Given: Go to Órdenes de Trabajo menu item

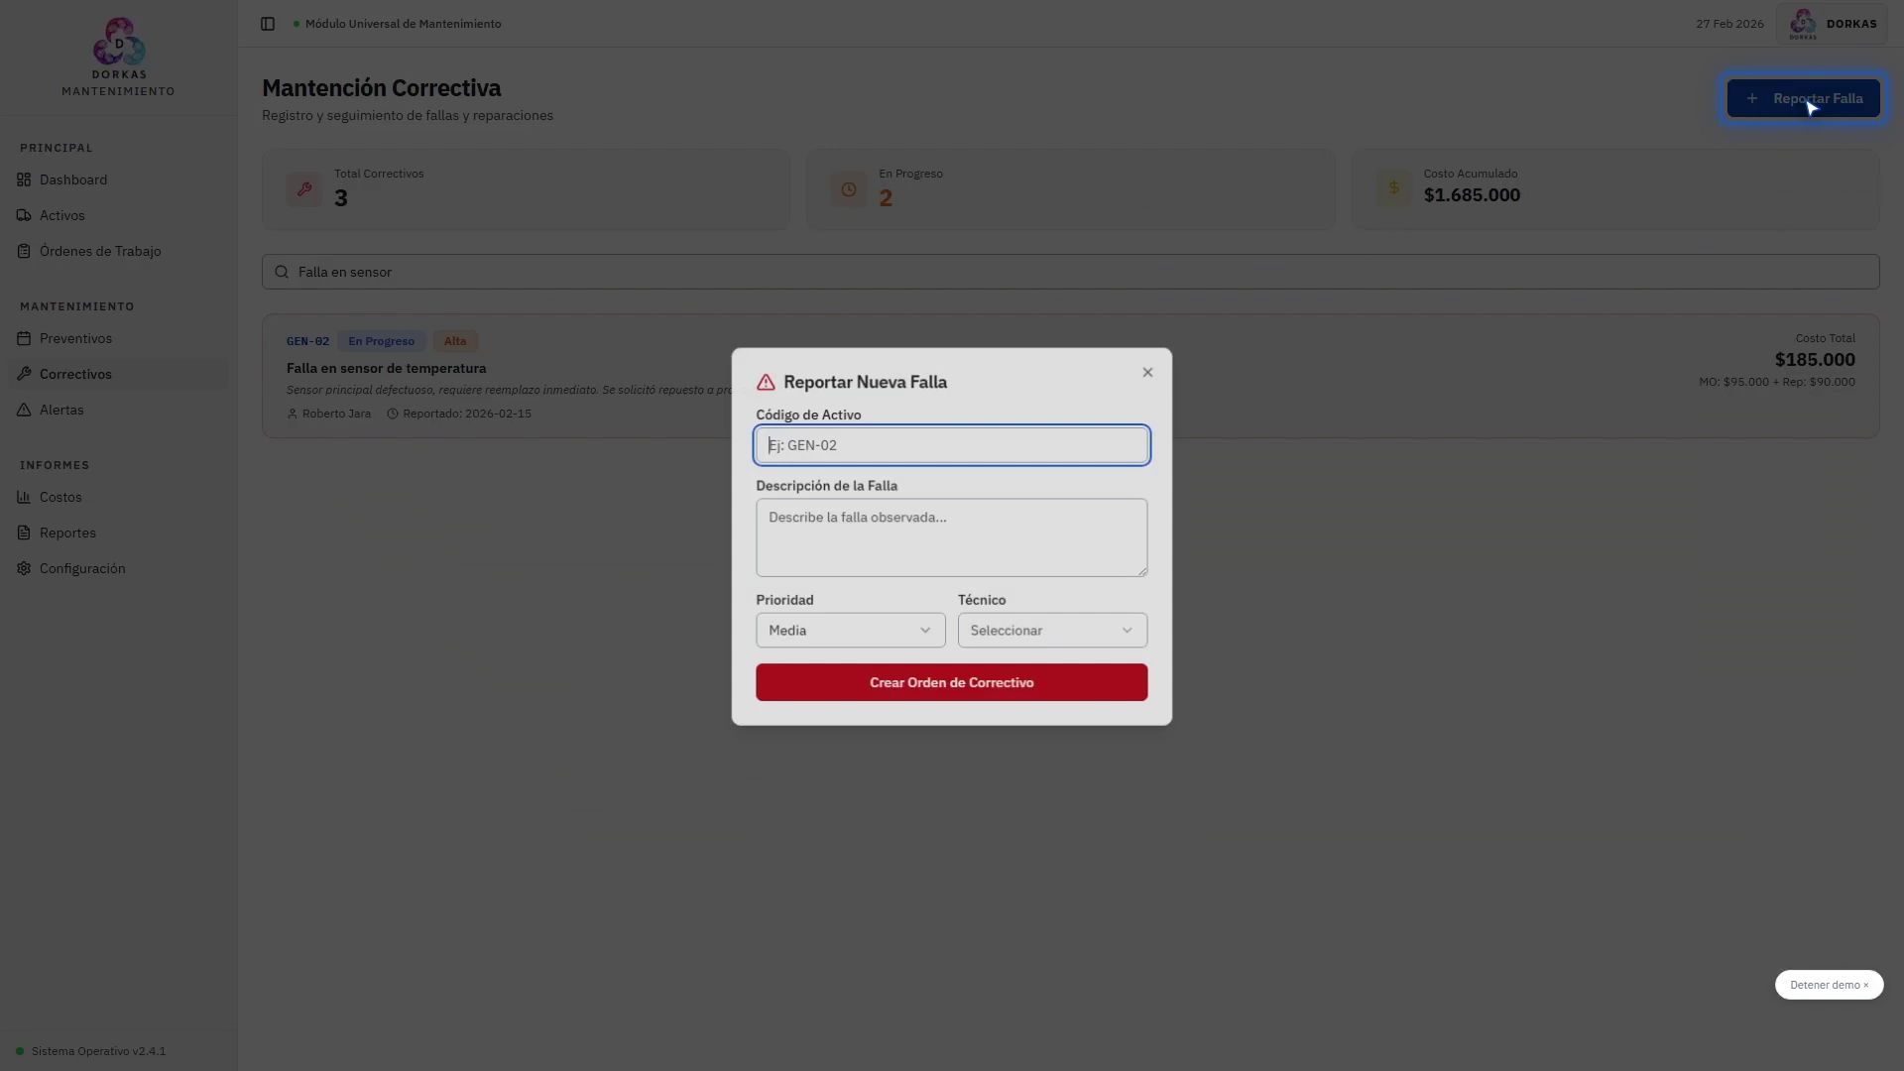Looking at the screenshot, I should (x=99, y=251).
